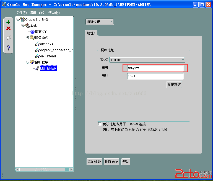Collapse the 服务命名 folder node

[28, 38]
